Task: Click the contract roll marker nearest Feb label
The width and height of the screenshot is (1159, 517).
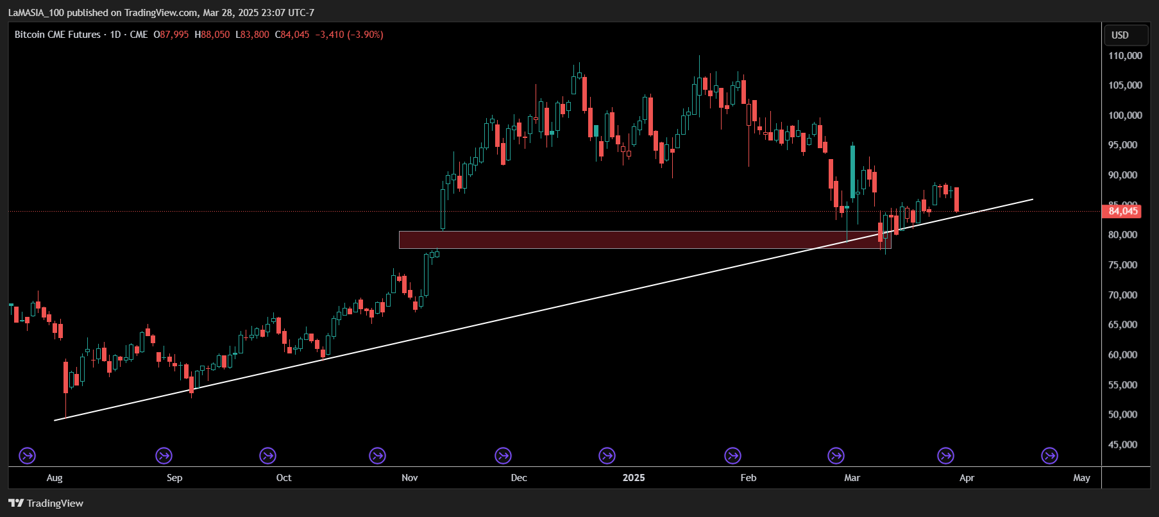Action: coord(732,456)
